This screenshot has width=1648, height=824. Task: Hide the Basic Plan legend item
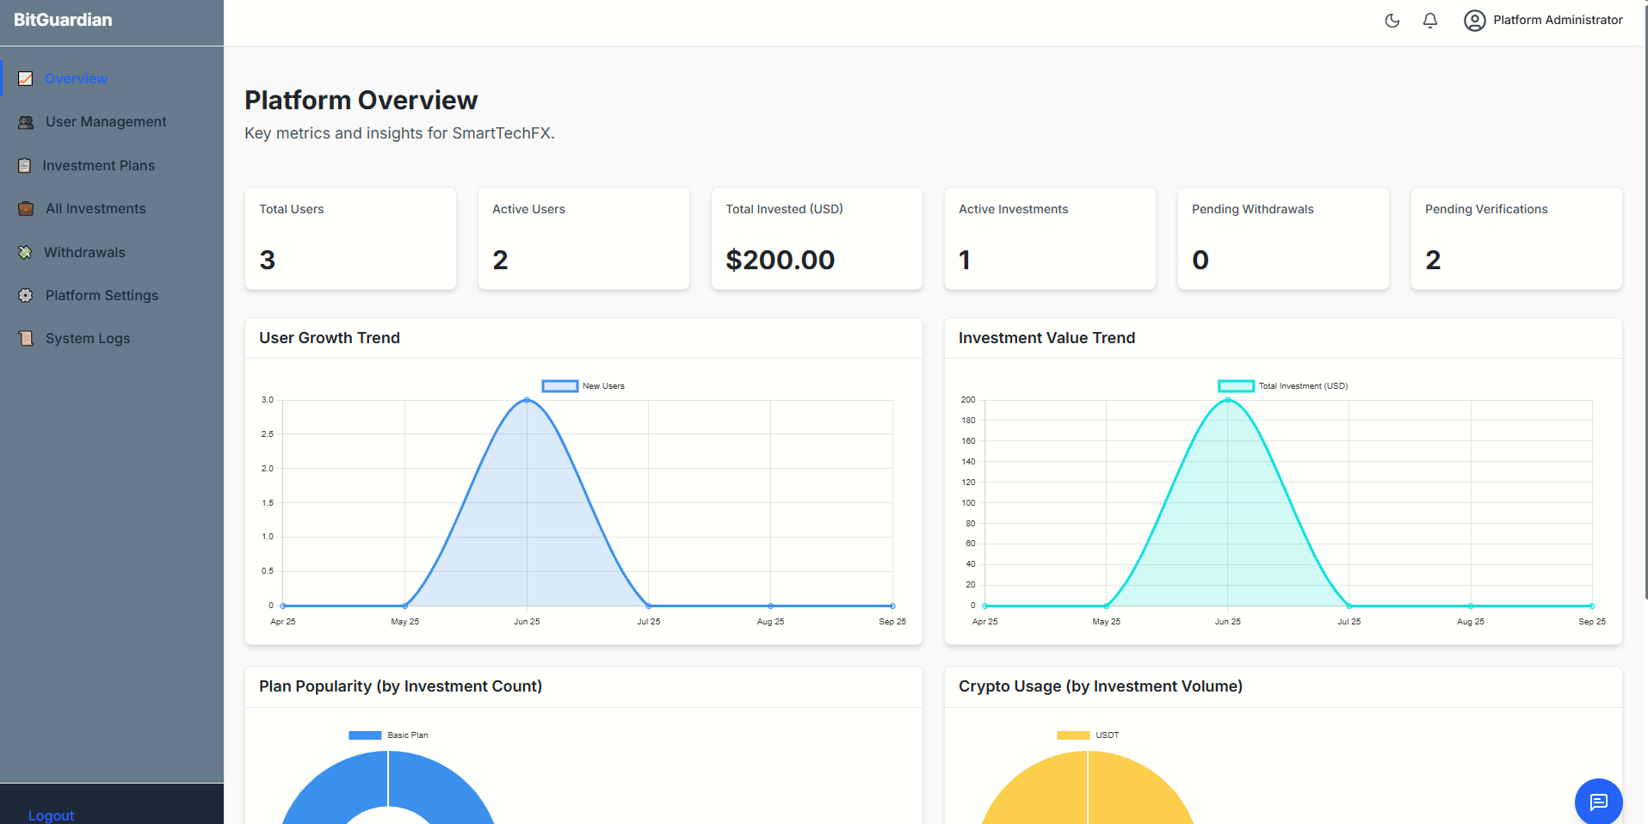[x=388, y=735]
